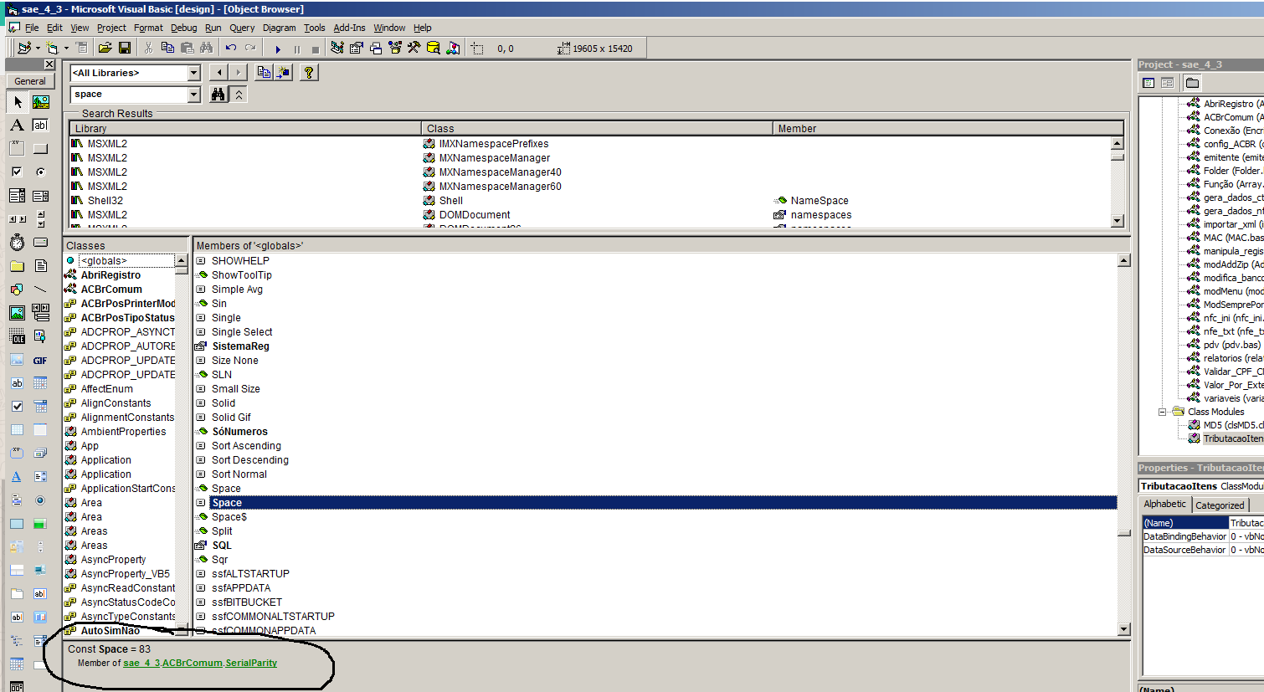Select the OLE control tool
Screen dimensions: 1264x692
pos(17,336)
